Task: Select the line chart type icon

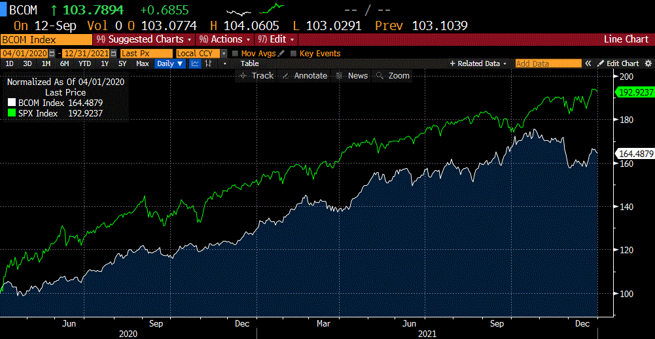Action: 196,63
